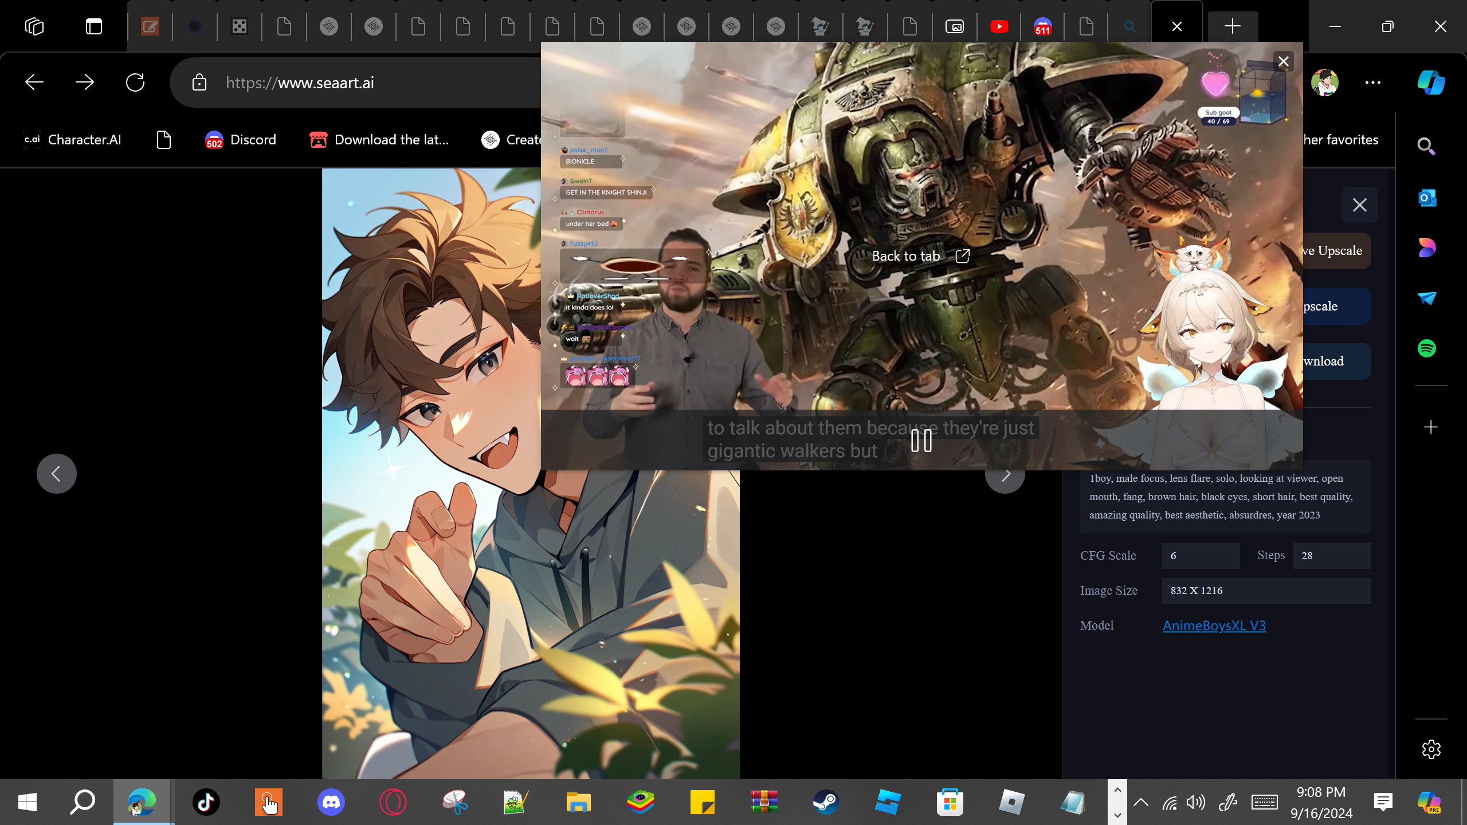Open WinRAR from the taskbar
Viewport: 1467px width, 825px height.
(x=764, y=802)
